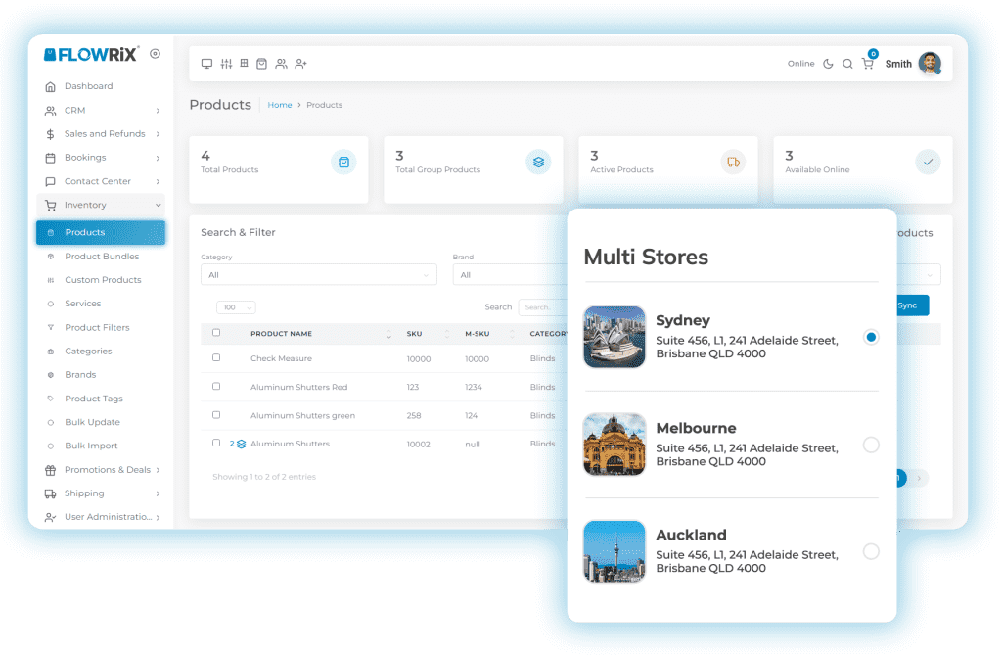
Task: Check the Check Measure row checkbox
Action: (217, 358)
